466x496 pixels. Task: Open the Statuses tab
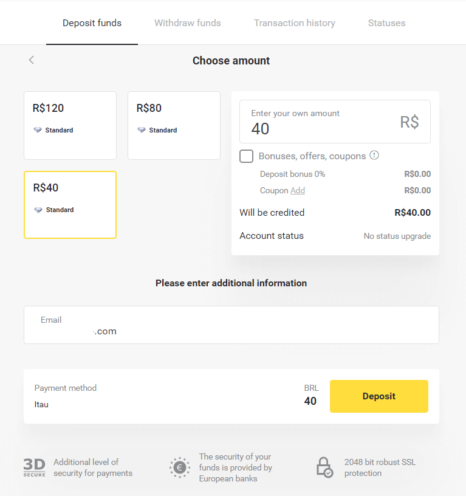pyautogui.click(x=386, y=22)
